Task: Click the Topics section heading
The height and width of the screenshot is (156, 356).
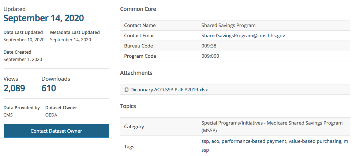Action: 128,106
